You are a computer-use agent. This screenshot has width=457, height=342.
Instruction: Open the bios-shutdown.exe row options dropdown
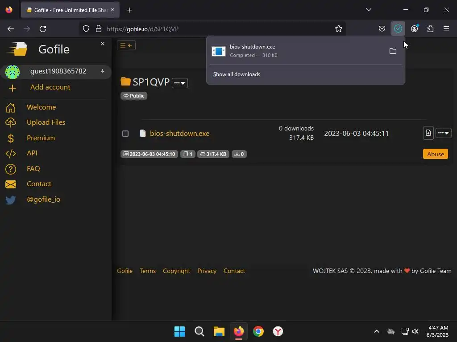[x=443, y=133]
